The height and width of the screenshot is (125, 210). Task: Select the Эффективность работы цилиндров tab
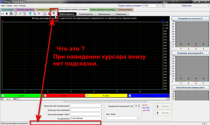pos(73,9)
